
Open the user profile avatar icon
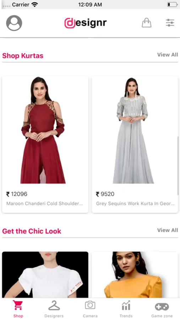(14, 23)
